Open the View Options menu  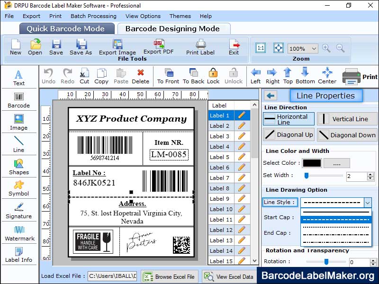pos(143,16)
